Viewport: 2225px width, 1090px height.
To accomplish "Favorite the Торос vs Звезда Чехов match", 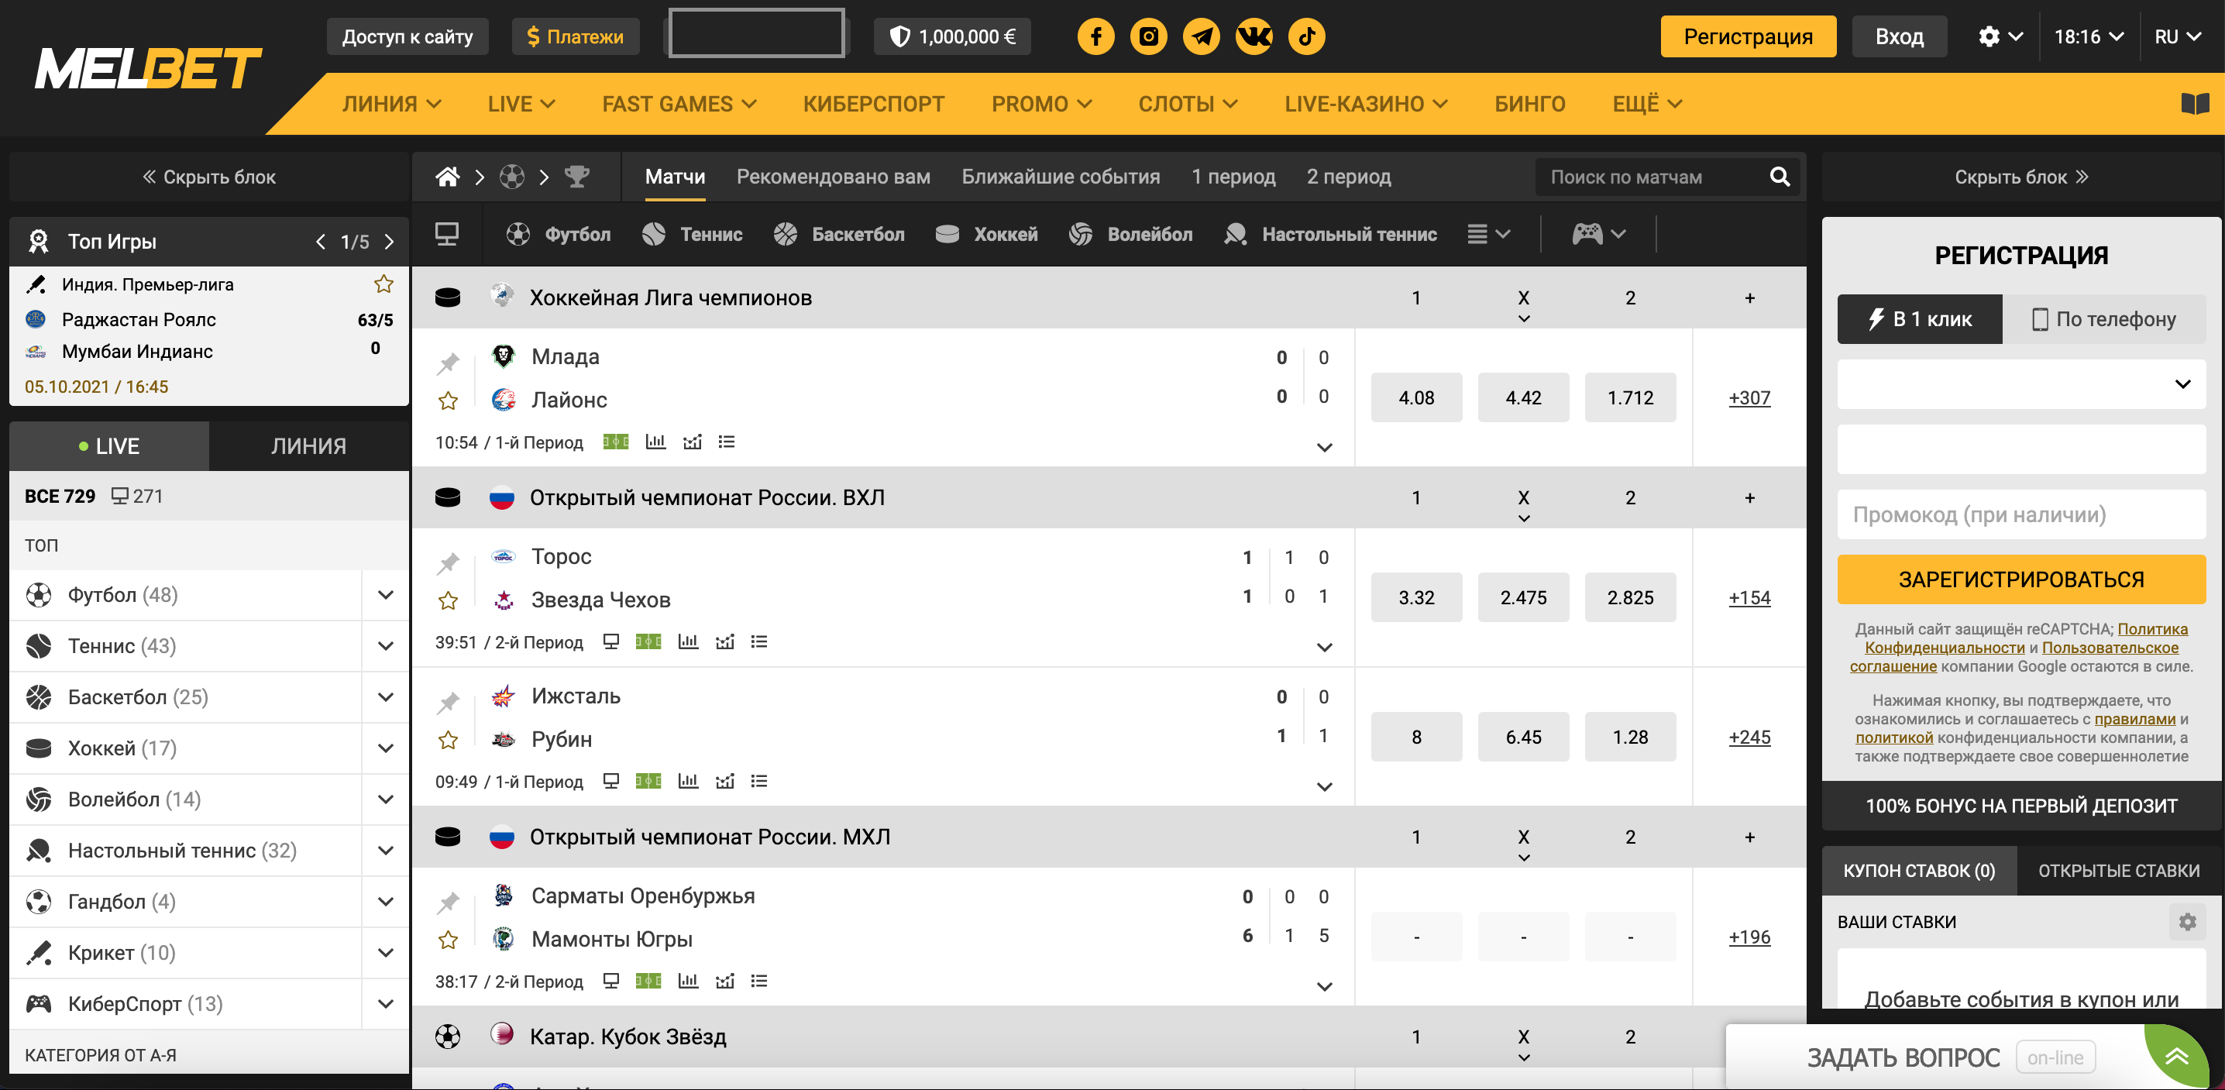I will (448, 600).
